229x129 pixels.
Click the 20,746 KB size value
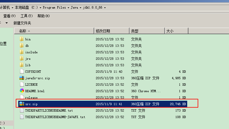pos(178,104)
